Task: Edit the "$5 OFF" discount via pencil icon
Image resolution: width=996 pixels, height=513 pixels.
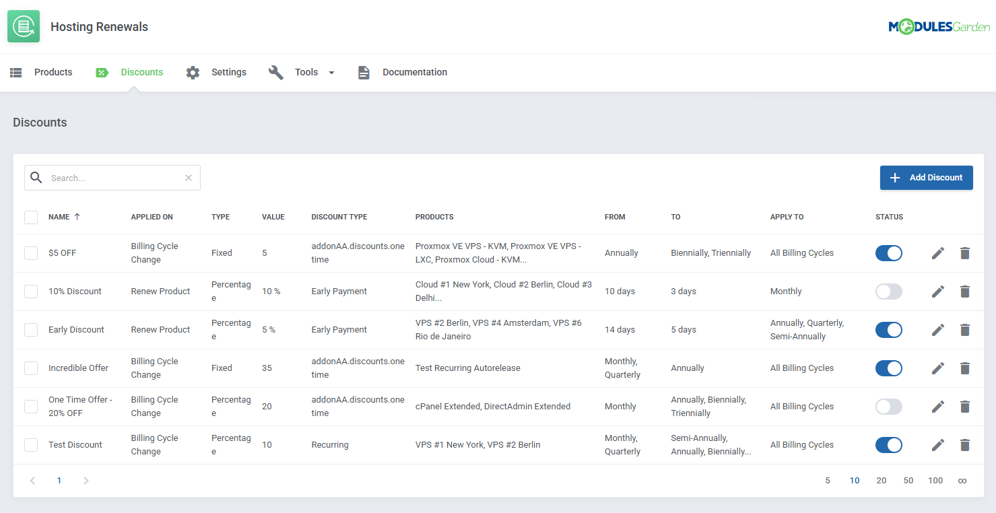Action: (x=938, y=253)
